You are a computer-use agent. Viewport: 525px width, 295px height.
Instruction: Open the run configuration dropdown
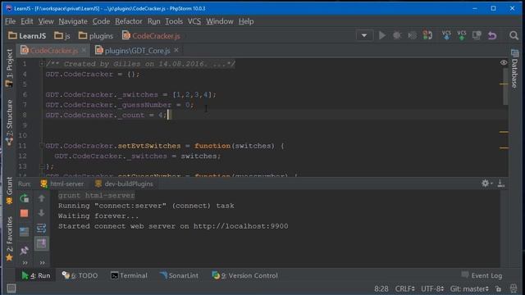point(364,35)
